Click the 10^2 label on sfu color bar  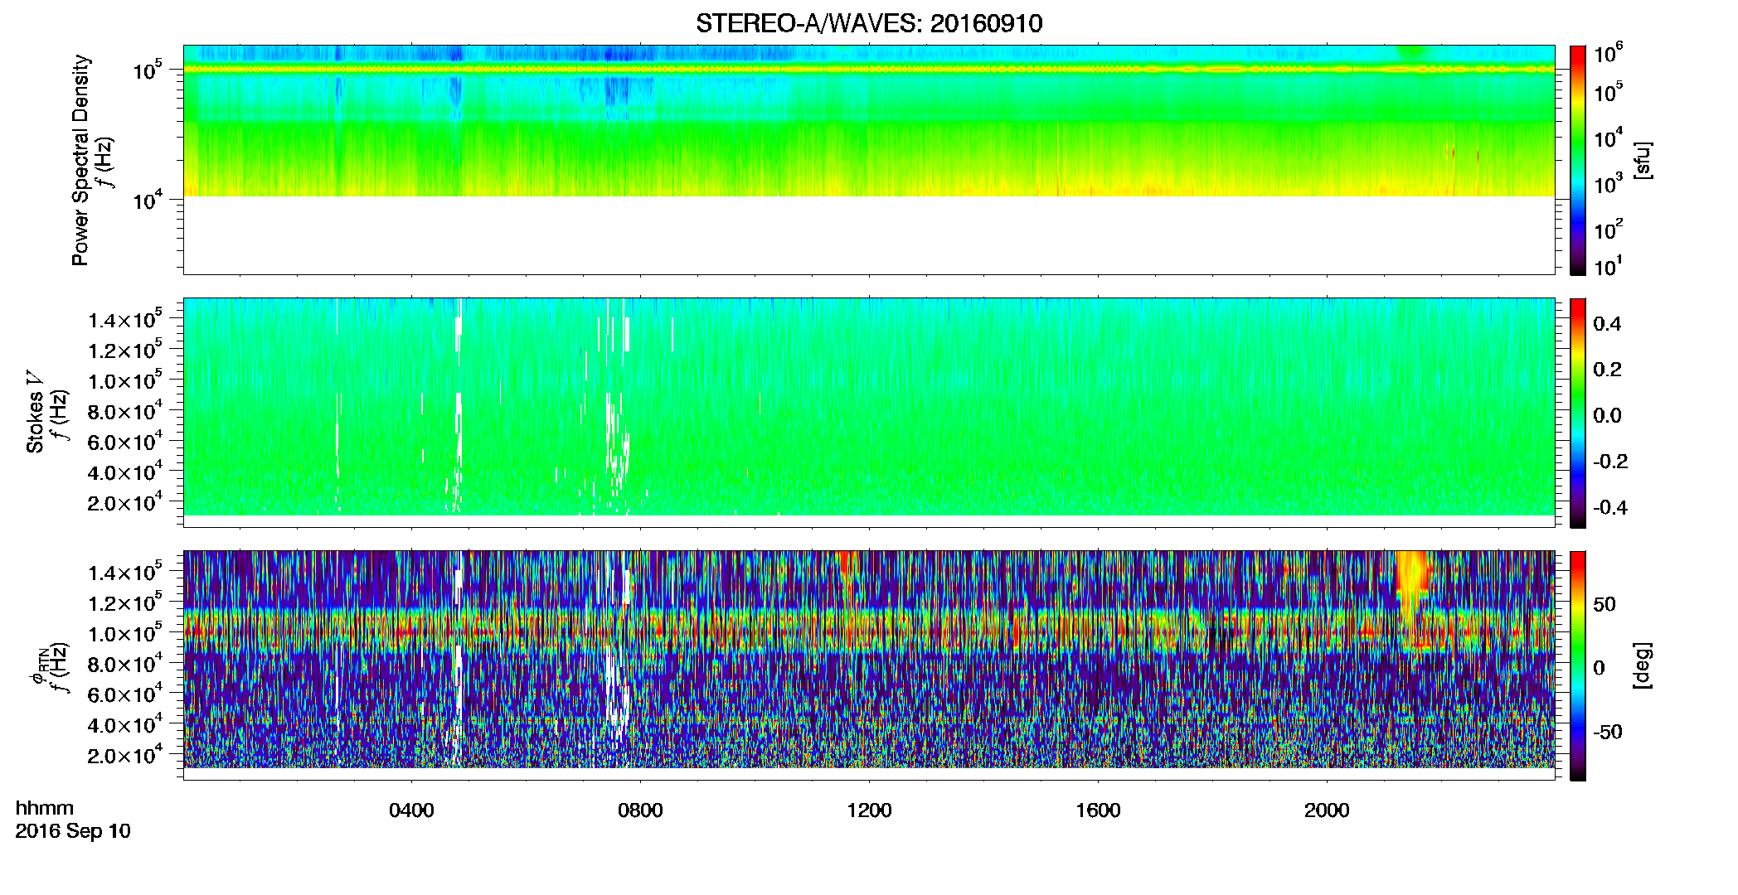click(1609, 229)
